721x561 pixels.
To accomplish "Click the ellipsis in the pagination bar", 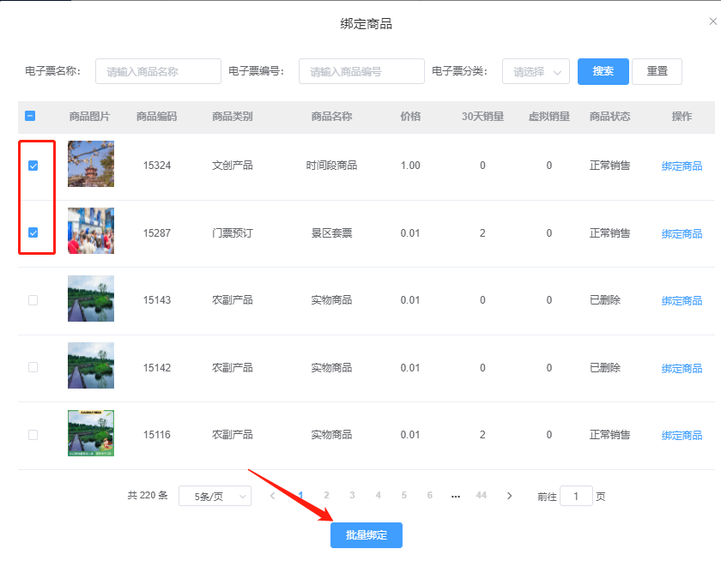I will pyautogui.click(x=455, y=496).
